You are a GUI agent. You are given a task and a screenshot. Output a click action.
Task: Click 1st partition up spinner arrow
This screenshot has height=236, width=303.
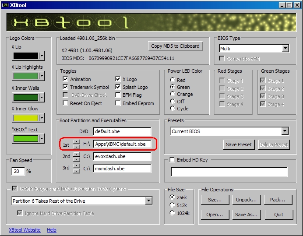pyautogui.click(x=77, y=142)
